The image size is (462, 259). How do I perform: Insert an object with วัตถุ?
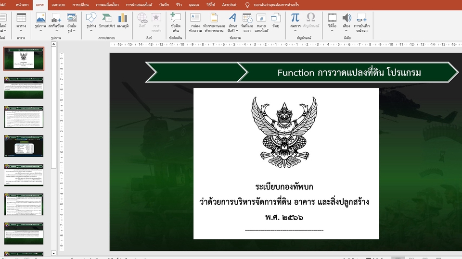pos(276,21)
